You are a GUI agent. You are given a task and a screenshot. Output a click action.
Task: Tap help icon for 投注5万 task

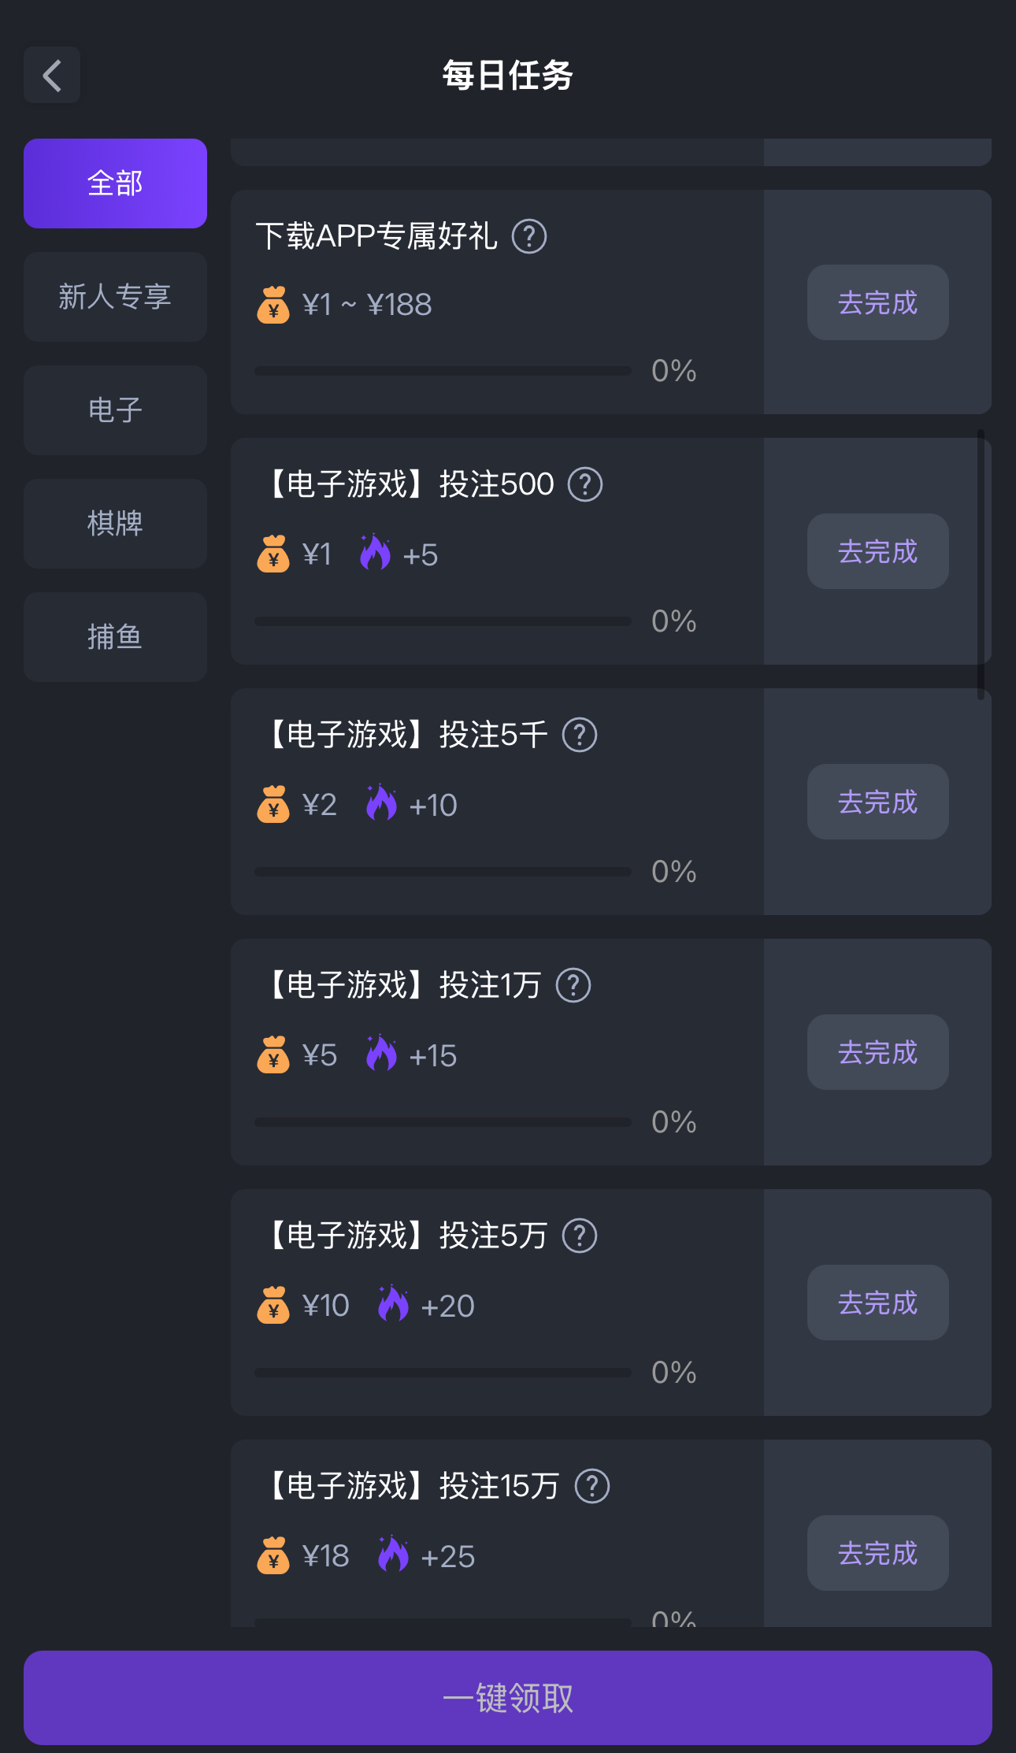pyautogui.click(x=580, y=1236)
